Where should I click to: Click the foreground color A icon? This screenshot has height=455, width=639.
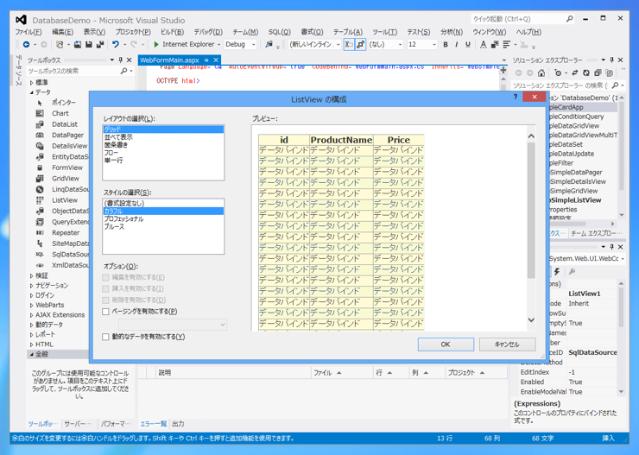[x=483, y=44]
